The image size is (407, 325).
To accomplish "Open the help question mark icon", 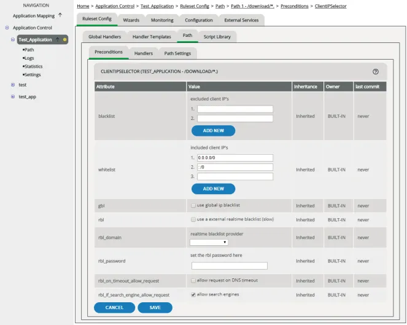I will tap(375, 72).
